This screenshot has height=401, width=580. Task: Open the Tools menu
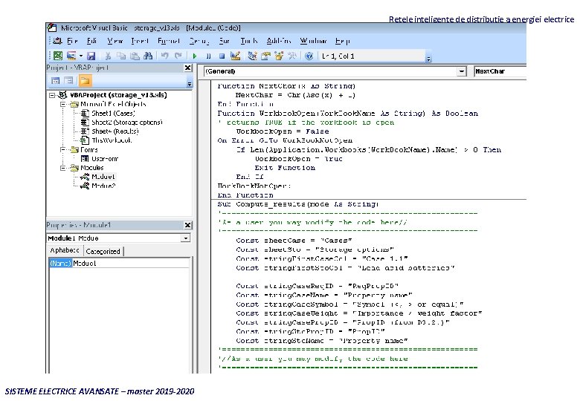pyautogui.click(x=249, y=41)
